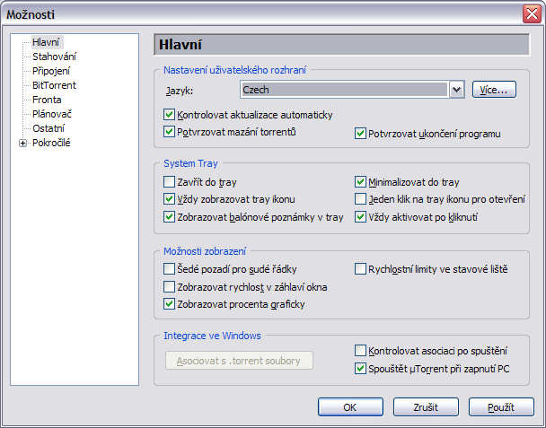546x428 pixels.
Task: Enable Šedé pozadí pro sudé řádky
Action: pos(170,269)
